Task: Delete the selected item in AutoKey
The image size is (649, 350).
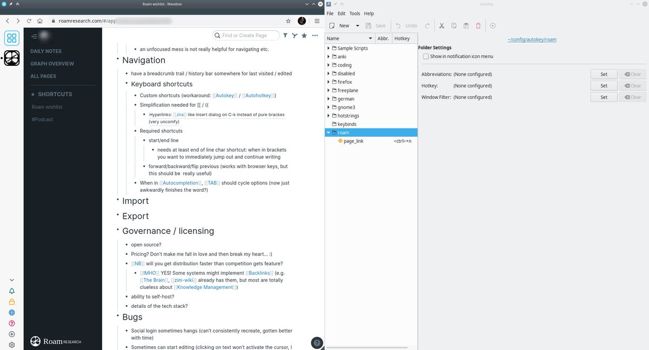Action: pos(478,25)
